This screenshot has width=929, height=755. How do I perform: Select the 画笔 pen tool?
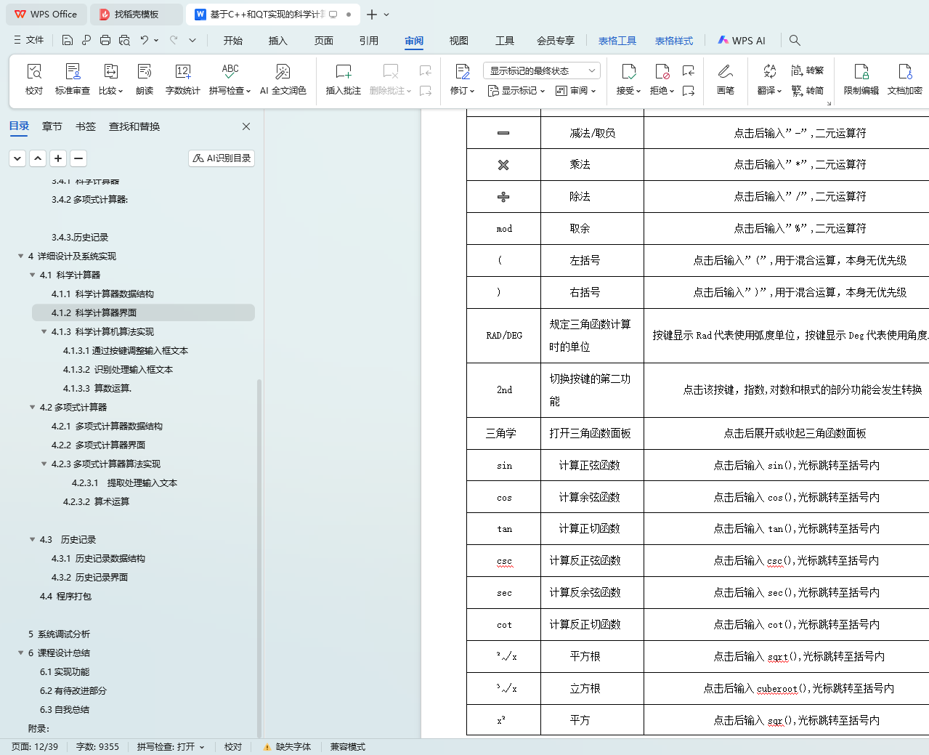click(x=726, y=78)
